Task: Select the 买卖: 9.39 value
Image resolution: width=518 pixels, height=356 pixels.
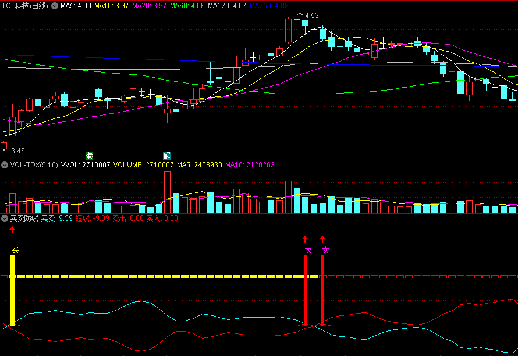Action: (x=57, y=218)
